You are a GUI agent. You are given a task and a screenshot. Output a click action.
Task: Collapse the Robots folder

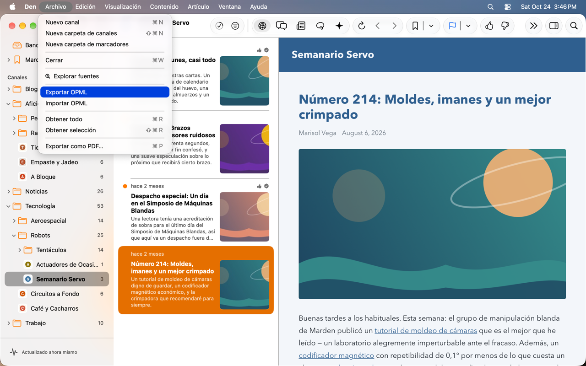(x=14, y=236)
